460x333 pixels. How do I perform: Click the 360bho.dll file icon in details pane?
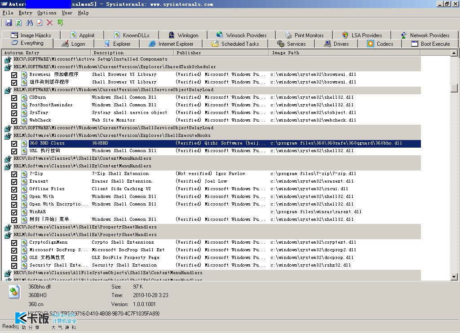tap(14, 292)
